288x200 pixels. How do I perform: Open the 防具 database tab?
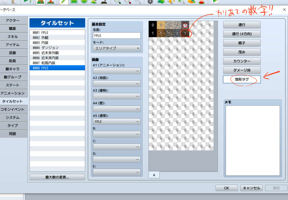[12, 61]
